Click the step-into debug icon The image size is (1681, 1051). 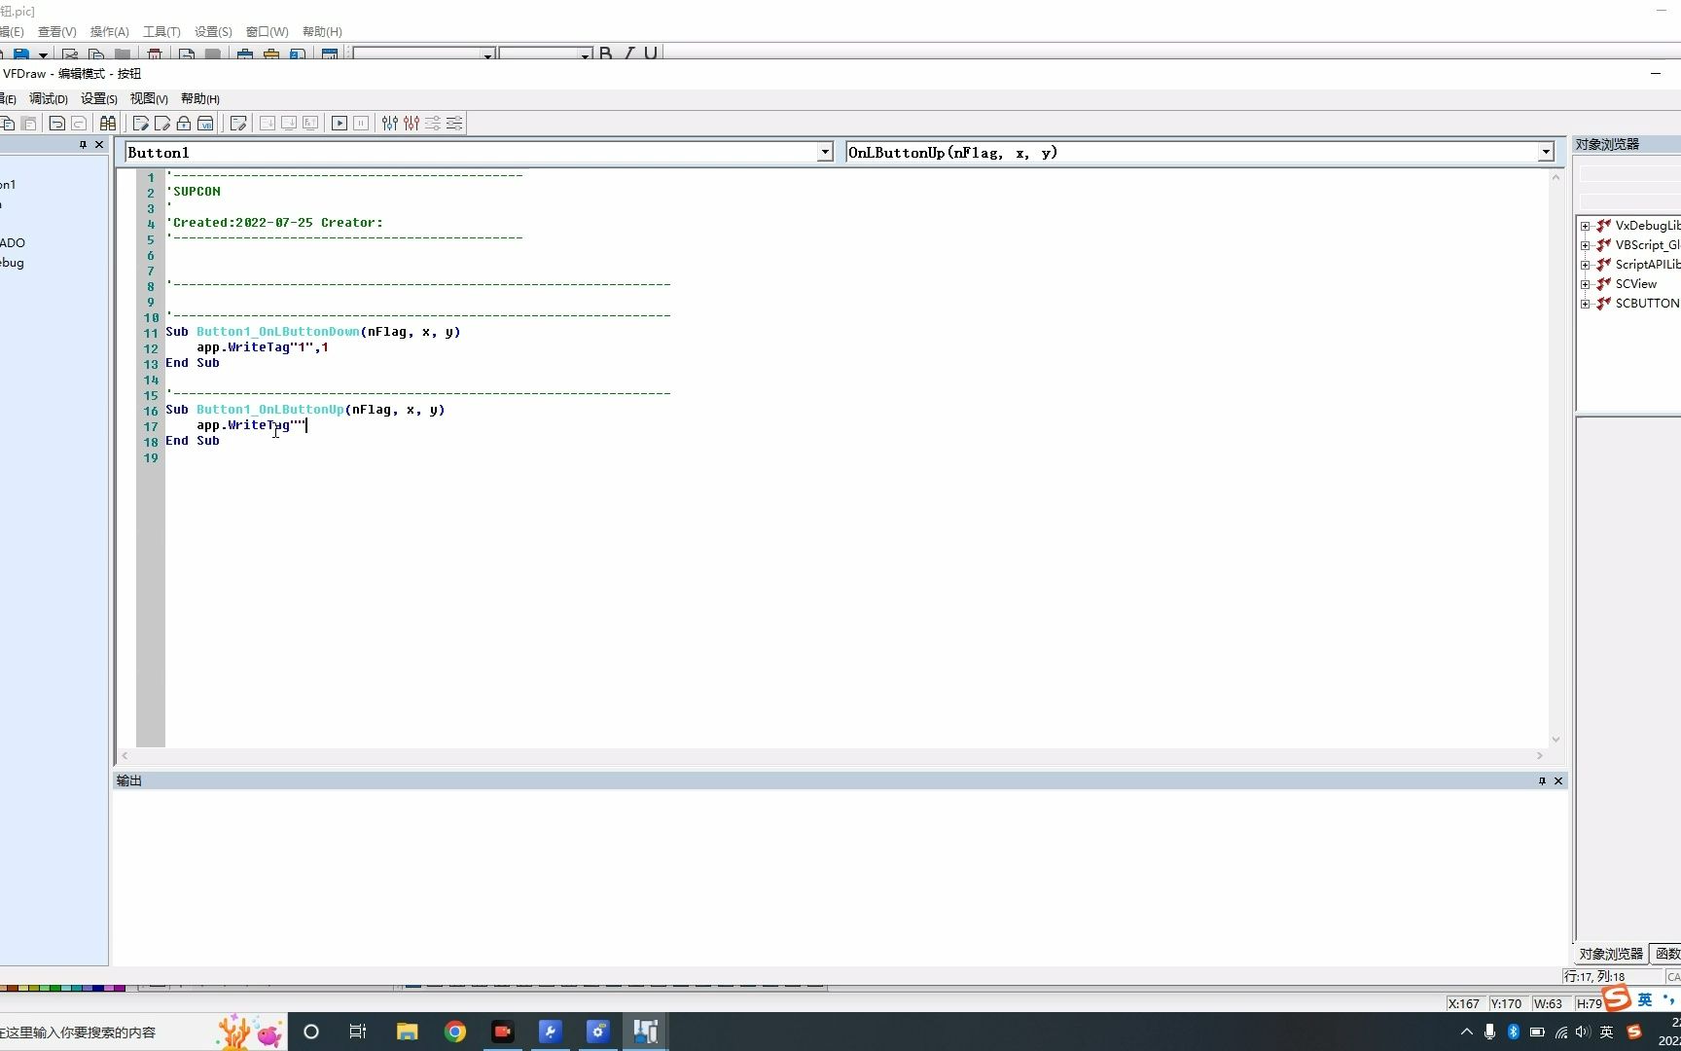coord(267,124)
